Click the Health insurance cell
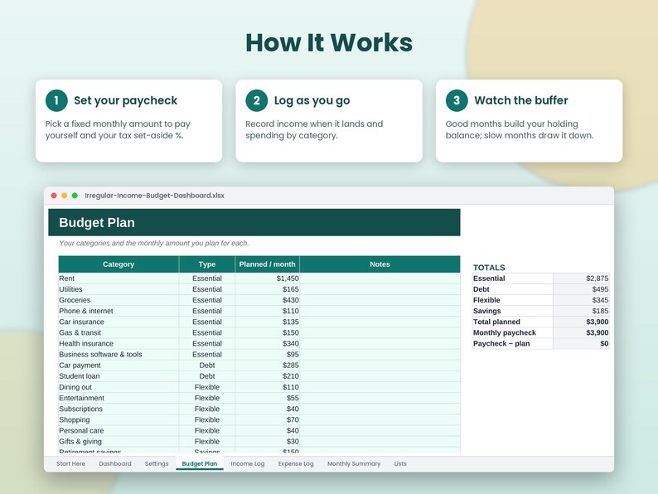Screen dimensions: 658x494 pyautogui.click(x=119, y=344)
